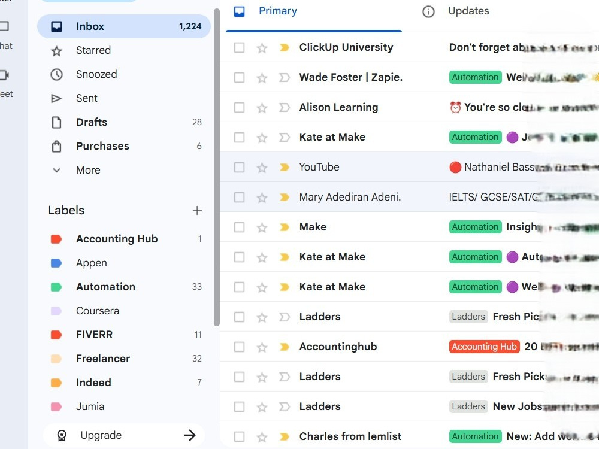Mark Alison Learning email as important
The width and height of the screenshot is (599, 449).
(x=284, y=108)
